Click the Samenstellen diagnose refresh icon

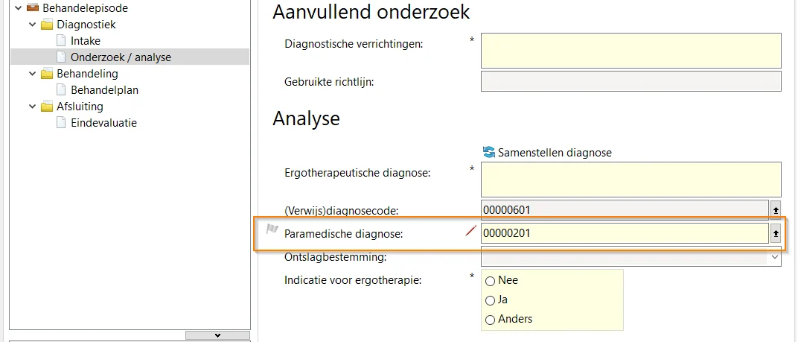(x=488, y=152)
